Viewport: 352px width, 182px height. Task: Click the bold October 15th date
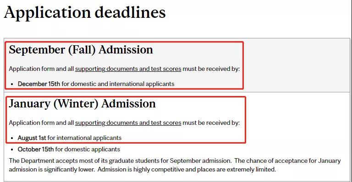(x=36, y=150)
